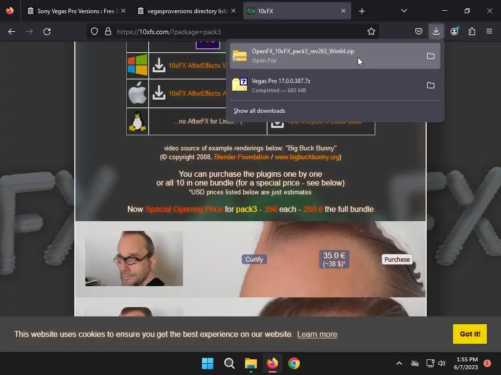Click the Firefox View icon in the tab strip
501x375 pixels.
pos(10,11)
